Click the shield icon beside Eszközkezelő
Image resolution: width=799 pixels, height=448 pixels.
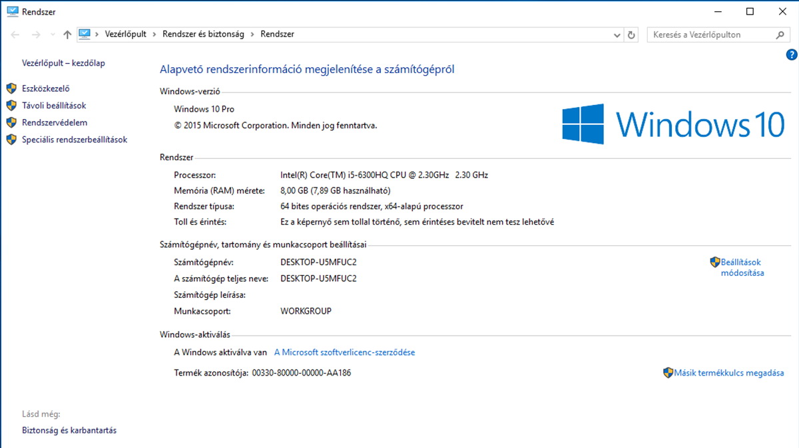(x=11, y=88)
